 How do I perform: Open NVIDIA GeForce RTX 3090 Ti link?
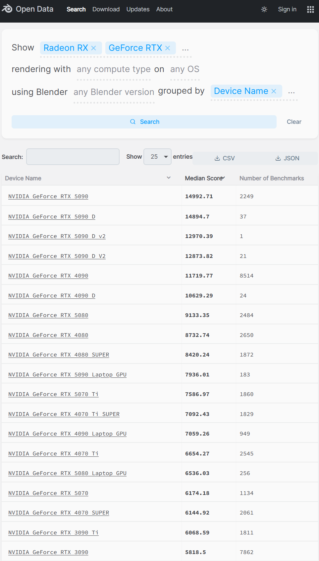(53, 533)
